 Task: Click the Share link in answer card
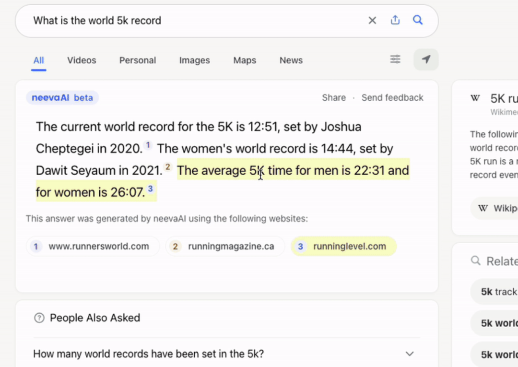click(334, 98)
